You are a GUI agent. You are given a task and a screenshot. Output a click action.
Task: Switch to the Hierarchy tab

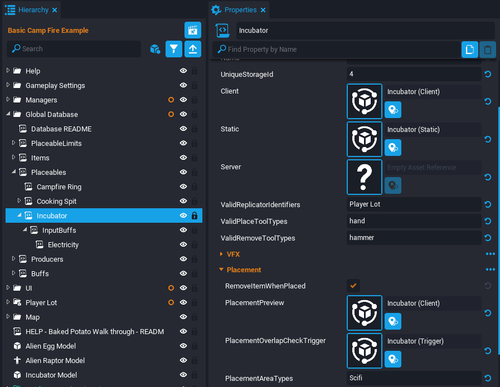click(x=32, y=9)
